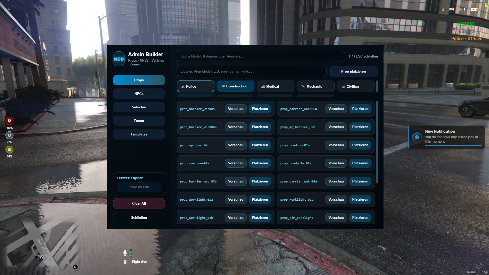489x275 pixels.
Task: Preview prop_roadcone02a with Vorschau
Action: tap(236, 163)
